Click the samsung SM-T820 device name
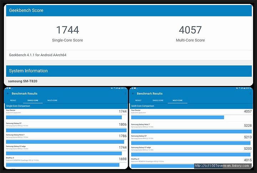 (22, 81)
